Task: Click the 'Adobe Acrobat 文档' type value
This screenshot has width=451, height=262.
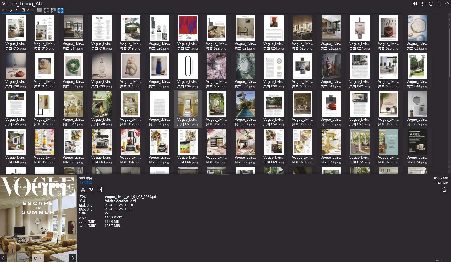Action: point(120,201)
